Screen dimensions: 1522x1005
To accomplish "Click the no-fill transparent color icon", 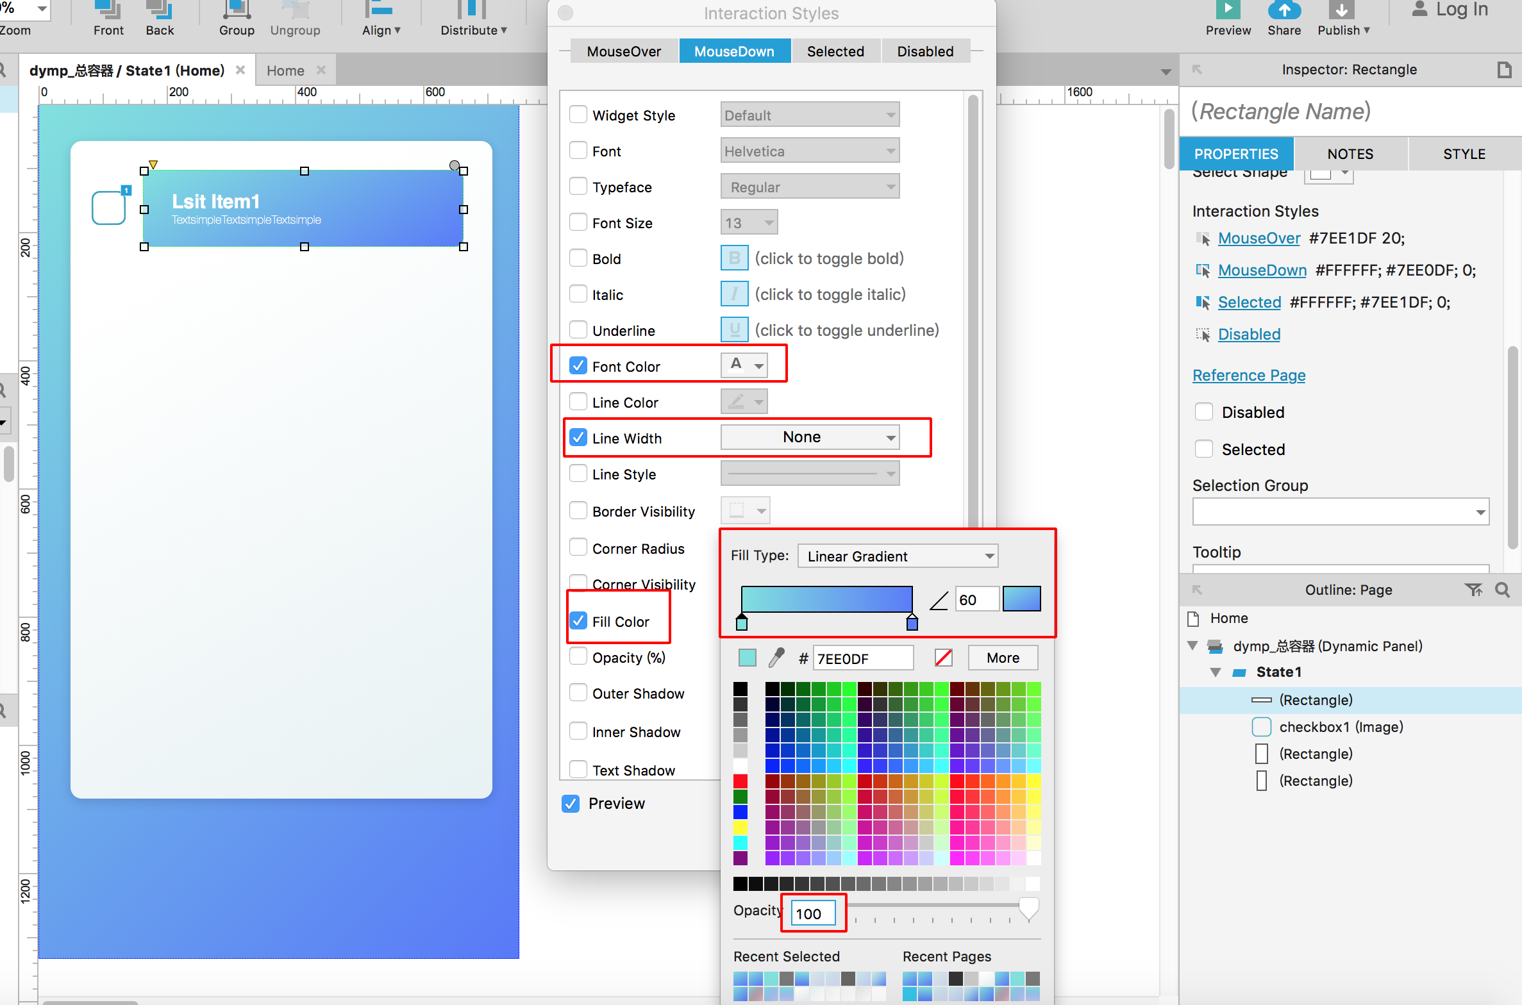I will pos(943,658).
